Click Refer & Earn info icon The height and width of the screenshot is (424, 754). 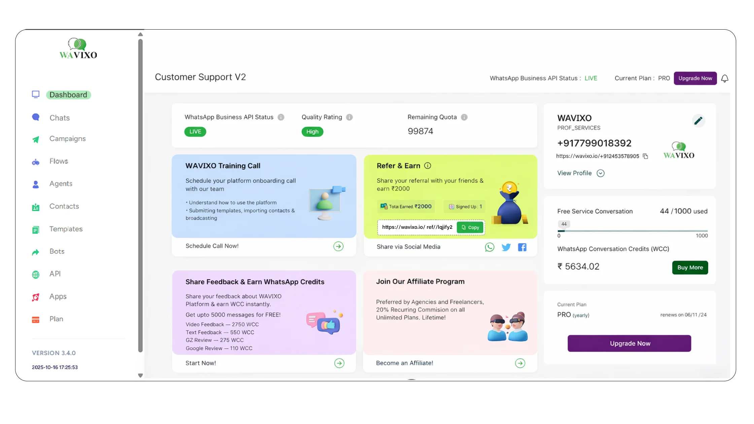(427, 166)
